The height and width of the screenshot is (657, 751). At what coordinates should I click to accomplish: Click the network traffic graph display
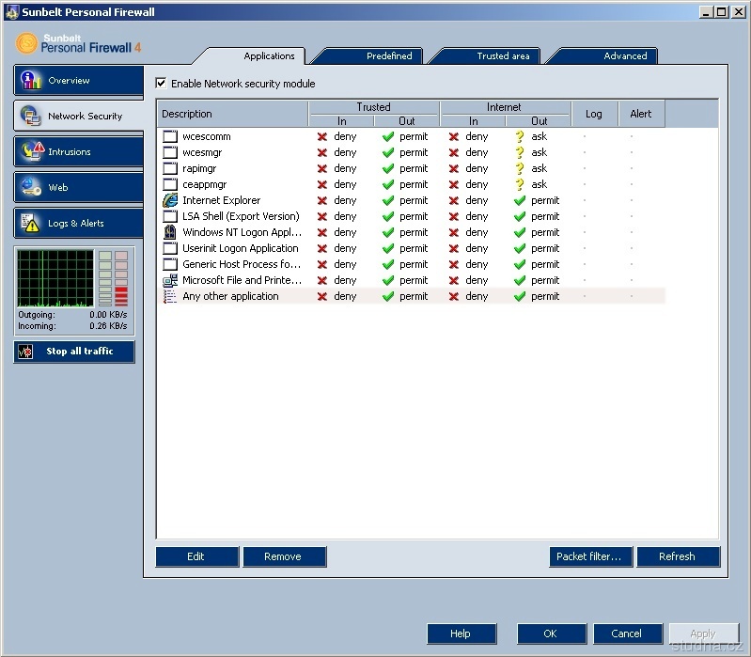point(55,277)
